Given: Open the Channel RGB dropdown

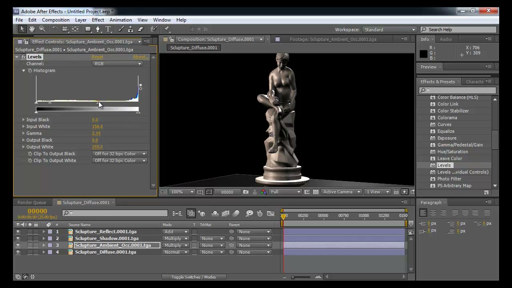Looking at the screenshot, I should click(x=118, y=64).
